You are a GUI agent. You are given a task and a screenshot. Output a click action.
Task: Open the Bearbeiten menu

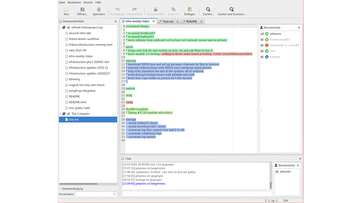click(74, 2)
